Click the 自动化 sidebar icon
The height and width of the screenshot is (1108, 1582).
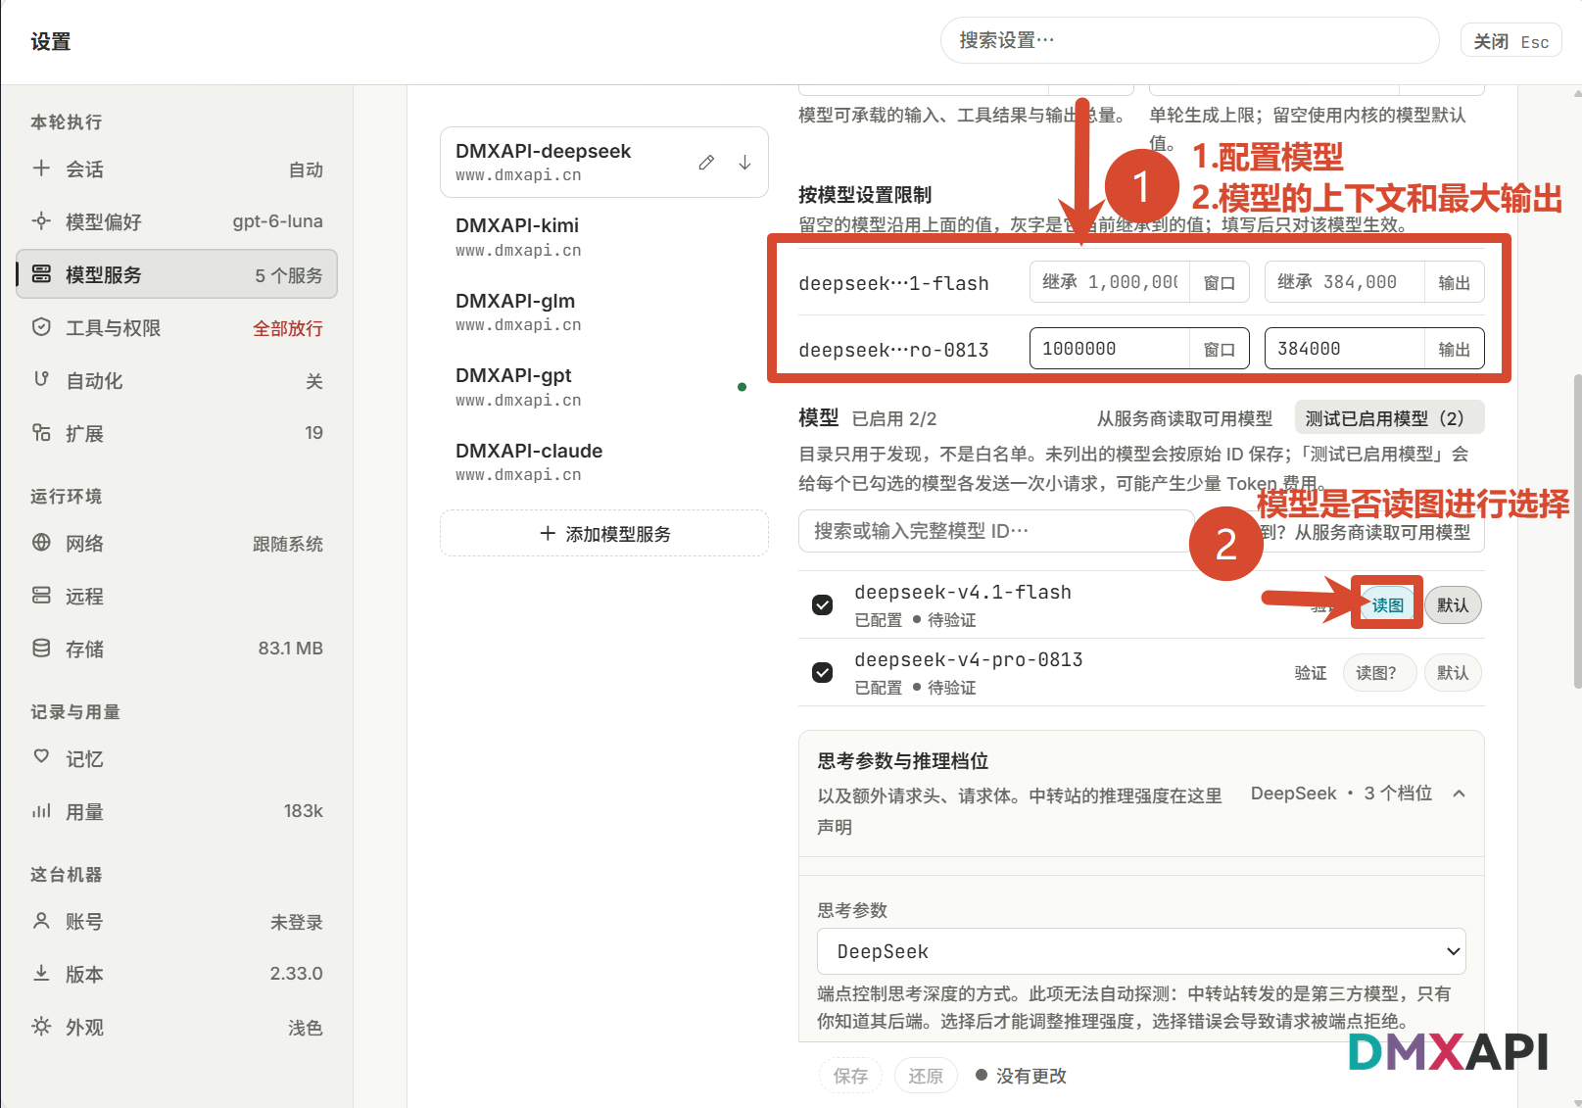click(x=41, y=380)
